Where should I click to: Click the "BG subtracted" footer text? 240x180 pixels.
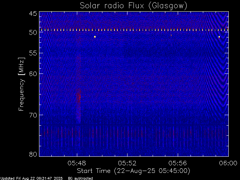(x=80, y=178)
